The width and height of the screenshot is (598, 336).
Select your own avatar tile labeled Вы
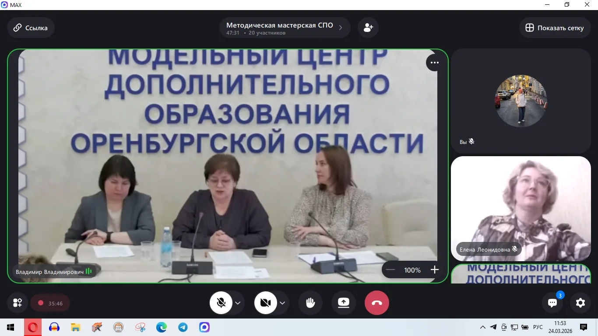tap(521, 101)
